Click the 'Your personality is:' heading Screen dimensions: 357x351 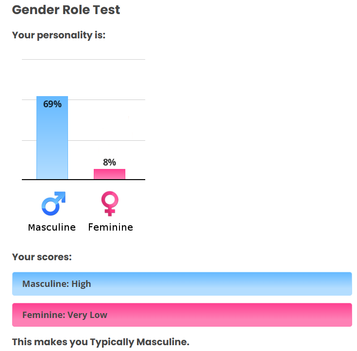(59, 35)
